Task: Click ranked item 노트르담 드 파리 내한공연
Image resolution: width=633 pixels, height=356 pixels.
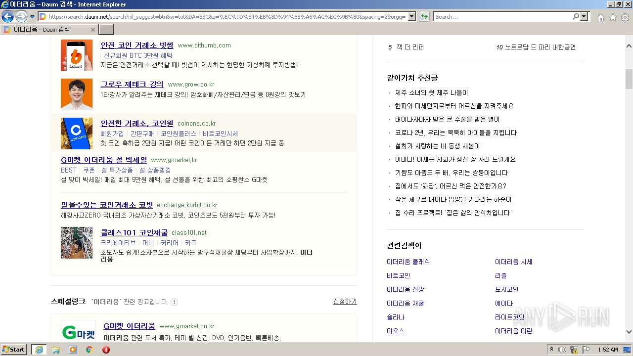Action: point(541,47)
